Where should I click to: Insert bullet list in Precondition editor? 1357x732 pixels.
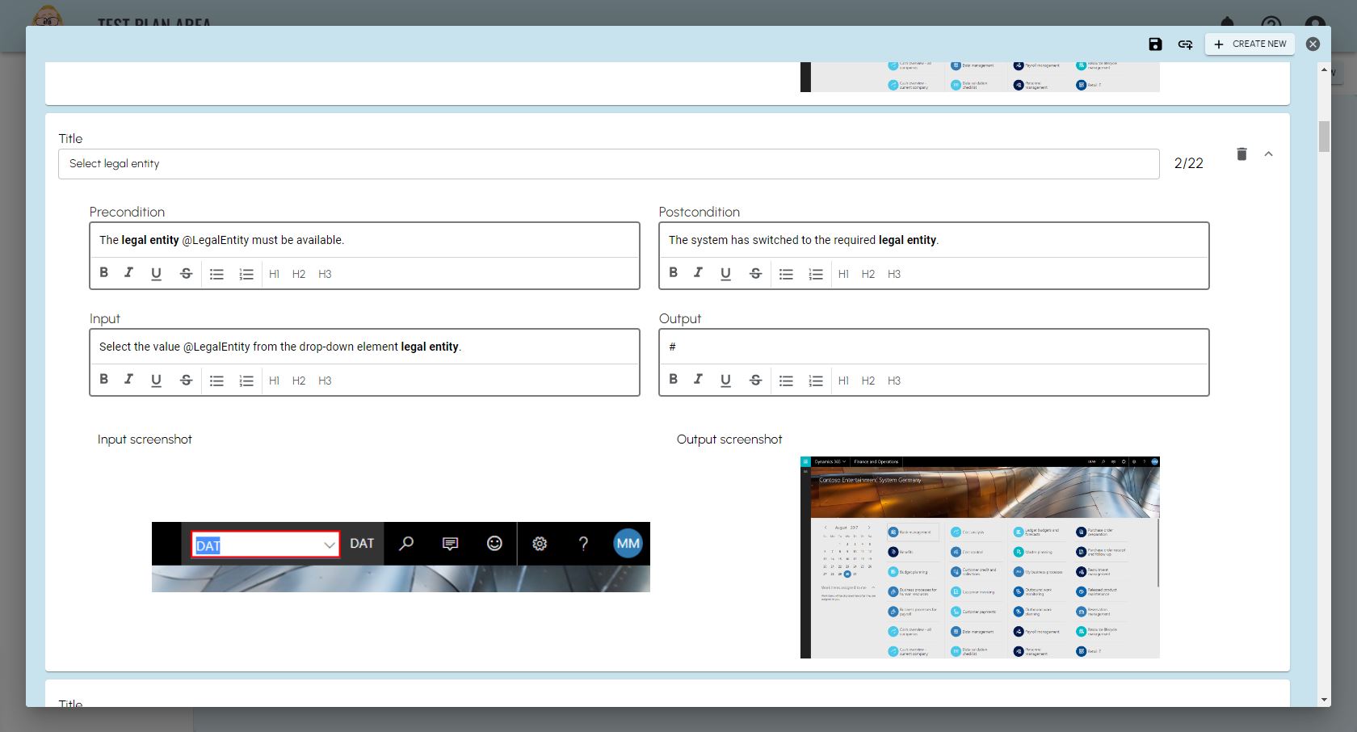pyautogui.click(x=216, y=274)
